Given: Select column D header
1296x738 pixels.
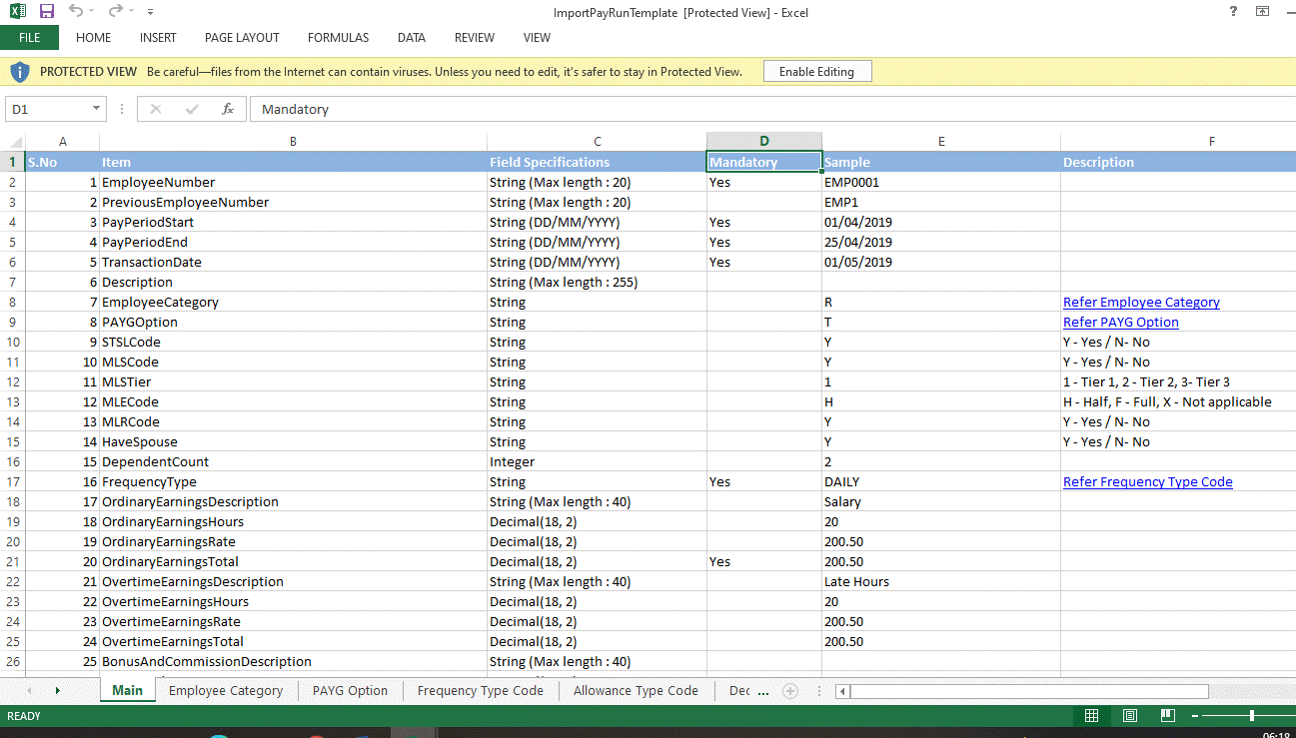Looking at the screenshot, I should click(x=764, y=142).
